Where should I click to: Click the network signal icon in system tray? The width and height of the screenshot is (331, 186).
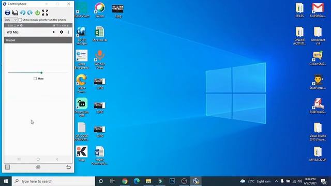pos(294,181)
